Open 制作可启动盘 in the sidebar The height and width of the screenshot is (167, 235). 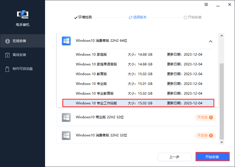tap(22, 69)
